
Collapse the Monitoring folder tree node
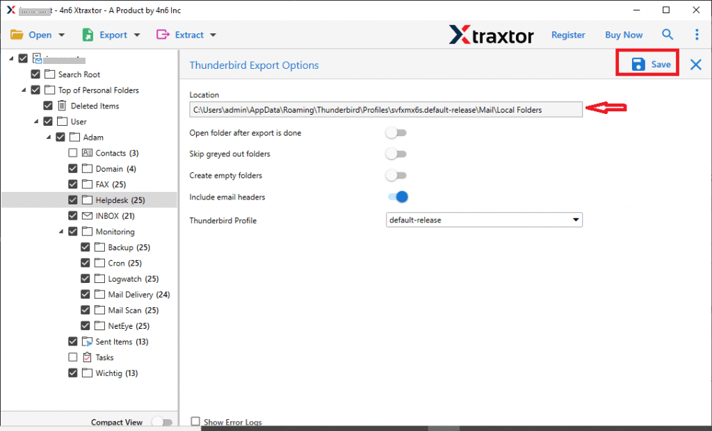(62, 231)
